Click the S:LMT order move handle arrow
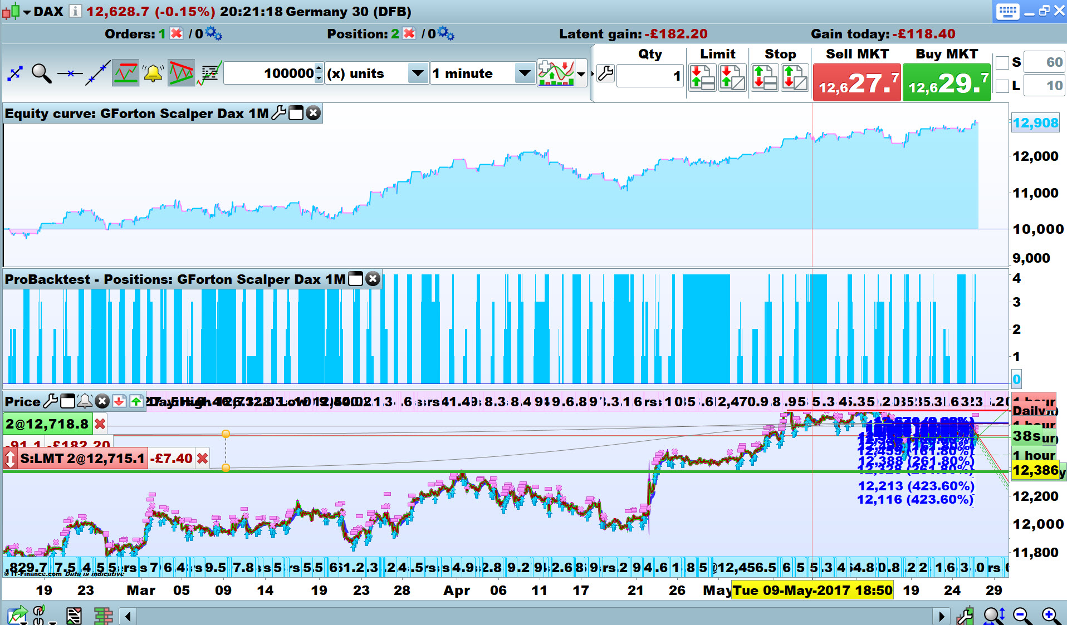1067x625 pixels. coord(10,459)
